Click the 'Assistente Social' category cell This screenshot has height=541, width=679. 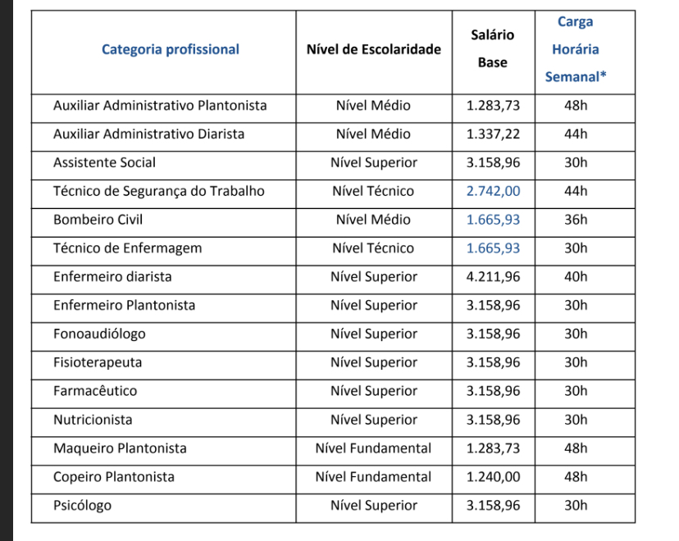pyautogui.click(x=104, y=162)
